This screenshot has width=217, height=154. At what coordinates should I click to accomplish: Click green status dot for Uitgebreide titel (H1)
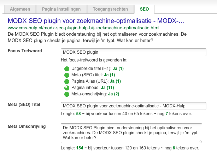coord(67,69)
